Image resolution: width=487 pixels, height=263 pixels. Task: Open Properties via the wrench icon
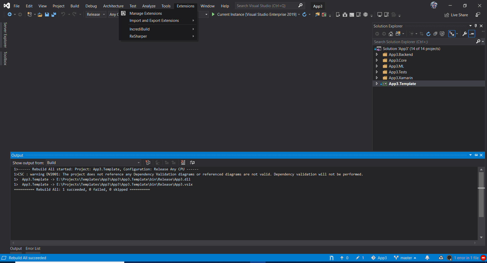coord(464,34)
